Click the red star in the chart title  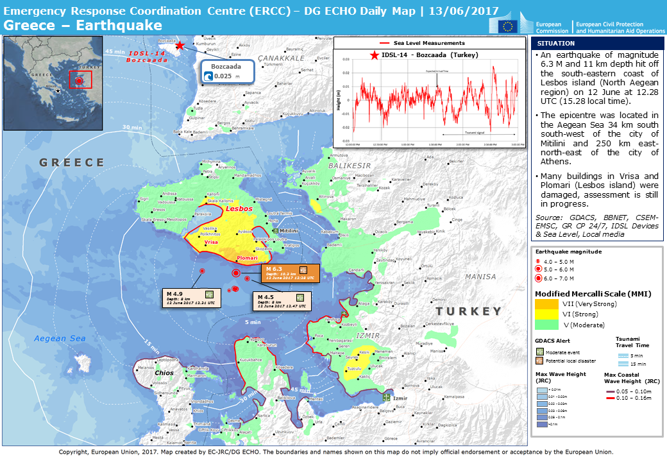pos(374,55)
